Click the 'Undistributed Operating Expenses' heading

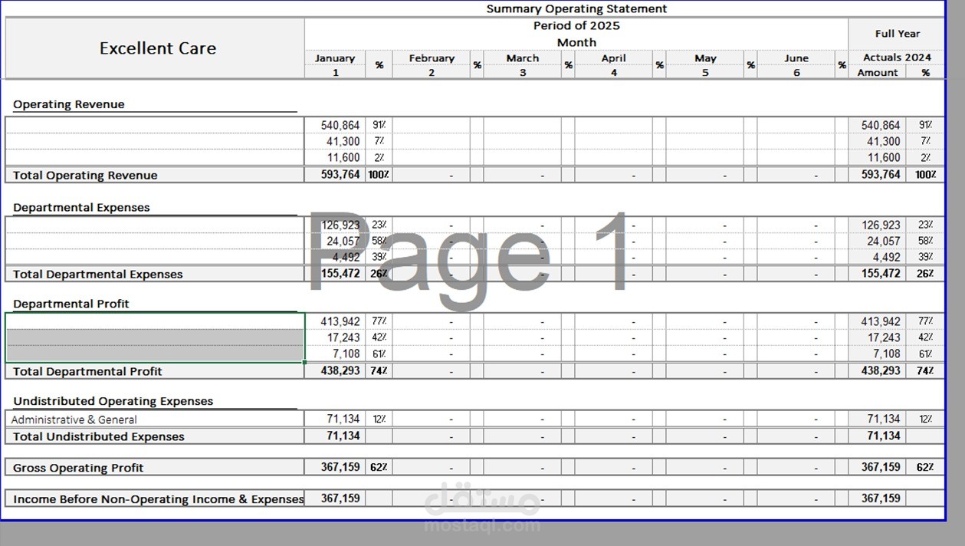(x=113, y=402)
